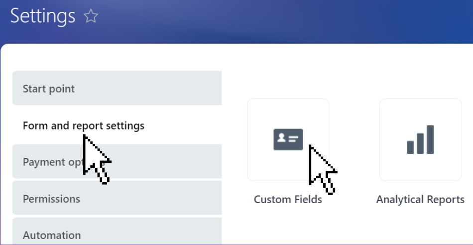The width and height of the screenshot is (473, 245).
Task: Click the Analytical Reports text label
Action: [420, 200]
